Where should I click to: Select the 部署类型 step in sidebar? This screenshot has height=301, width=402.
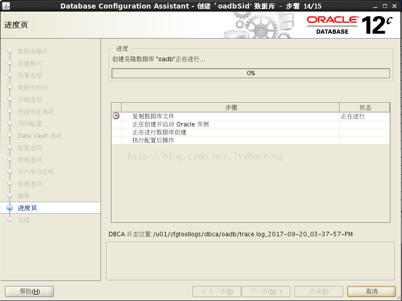coord(30,76)
